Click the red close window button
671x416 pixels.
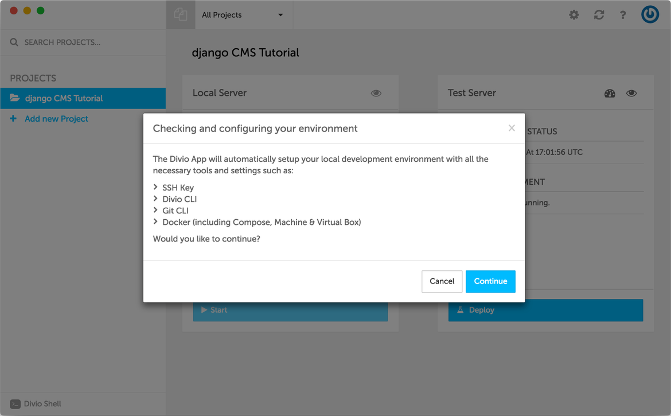coord(14,10)
